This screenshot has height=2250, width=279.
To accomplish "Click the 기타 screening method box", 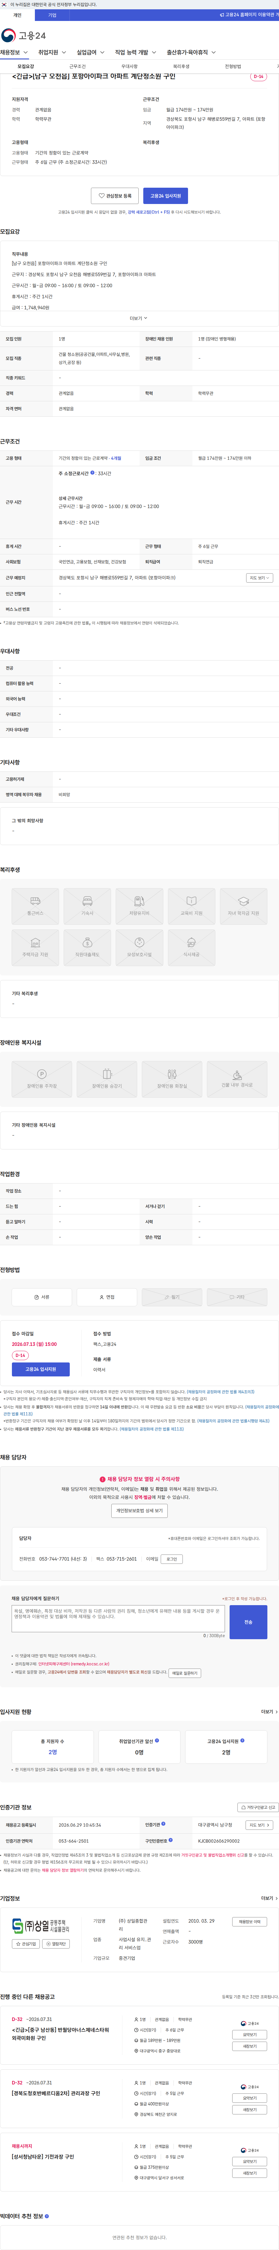I will (237, 1297).
